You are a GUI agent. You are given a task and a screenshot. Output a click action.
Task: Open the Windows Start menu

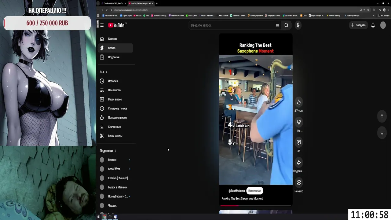99,217
